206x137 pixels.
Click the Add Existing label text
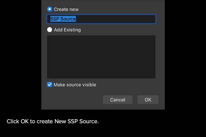(x=67, y=30)
